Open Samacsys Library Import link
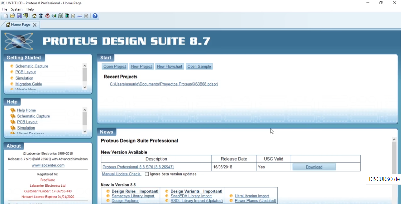 click(133, 196)
